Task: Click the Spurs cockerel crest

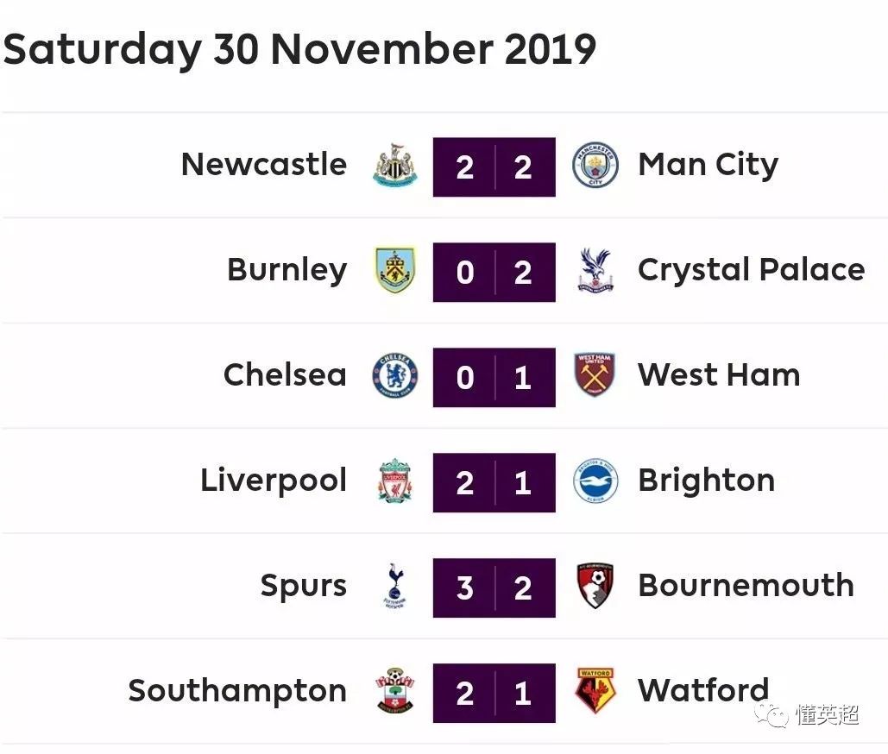Action: click(x=395, y=586)
